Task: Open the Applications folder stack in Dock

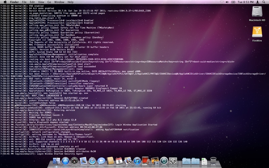Action: [186, 161]
